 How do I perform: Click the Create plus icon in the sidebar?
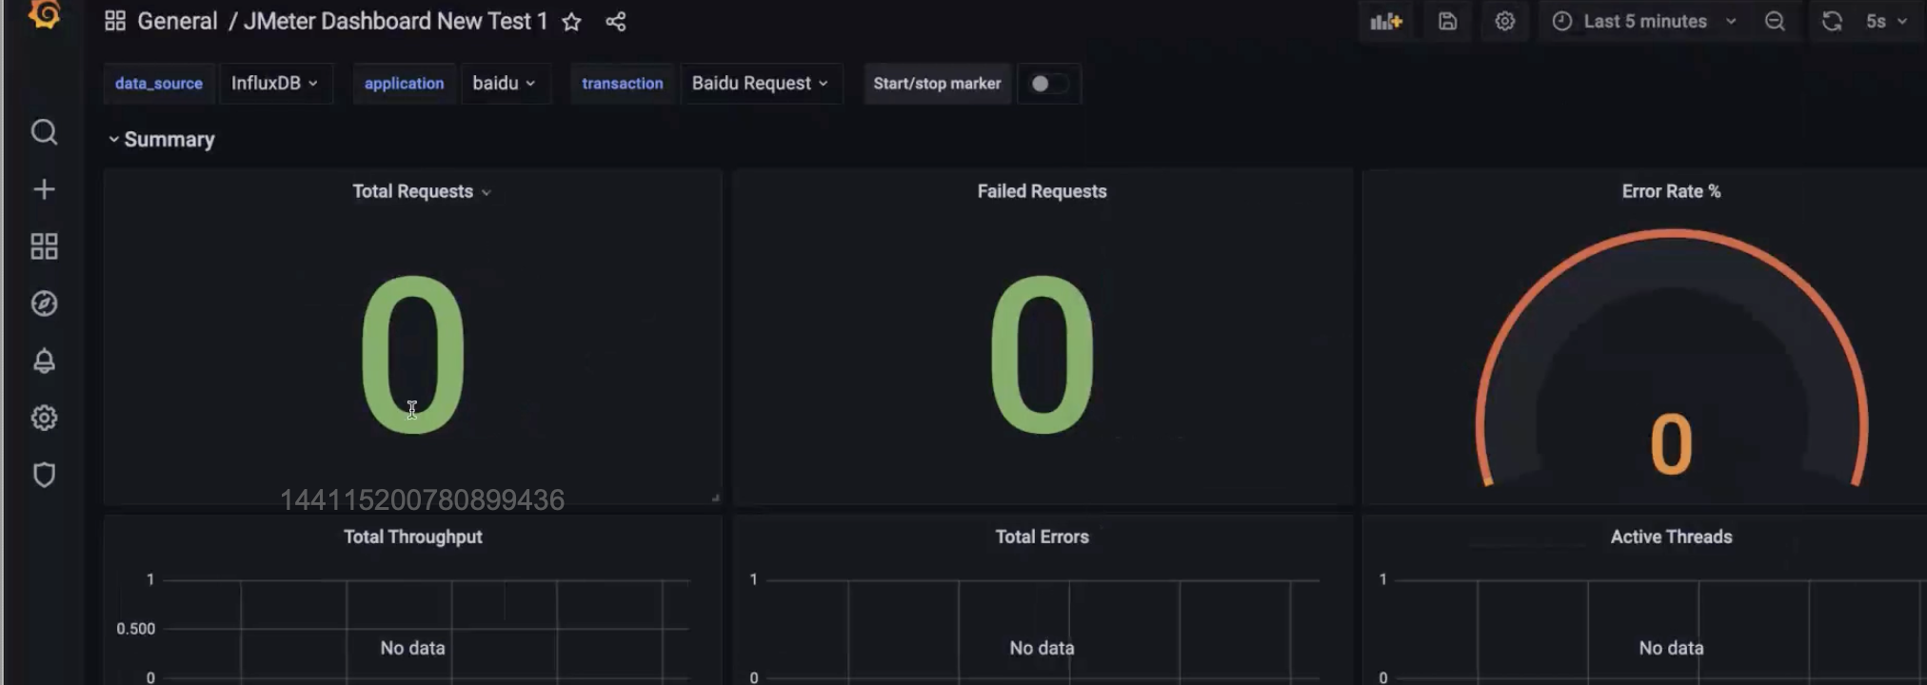click(x=44, y=189)
